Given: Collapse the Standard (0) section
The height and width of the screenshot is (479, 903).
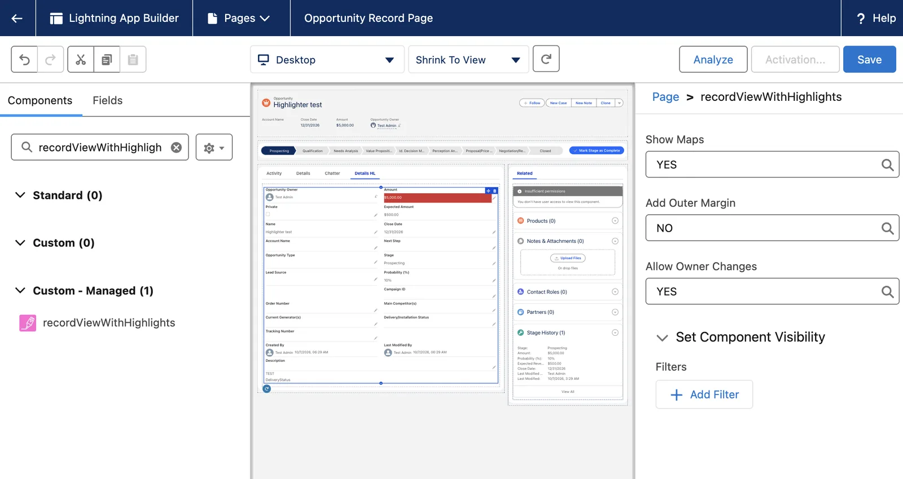Looking at the screenshot, I should point(20,195).
